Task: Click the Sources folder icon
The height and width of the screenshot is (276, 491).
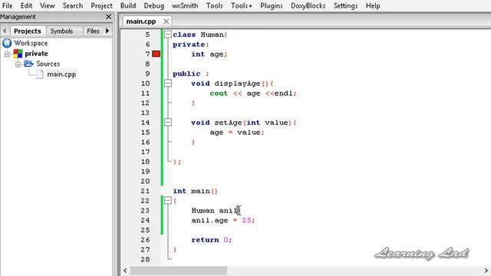Action: [x=28, y=64]
